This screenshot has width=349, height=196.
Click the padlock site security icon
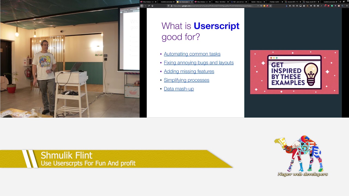pos(172,6)
